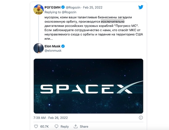Click the verified badge beside РОГОЗИН
This screenshot has width=169, height=130.
click(x=63, y=7)
